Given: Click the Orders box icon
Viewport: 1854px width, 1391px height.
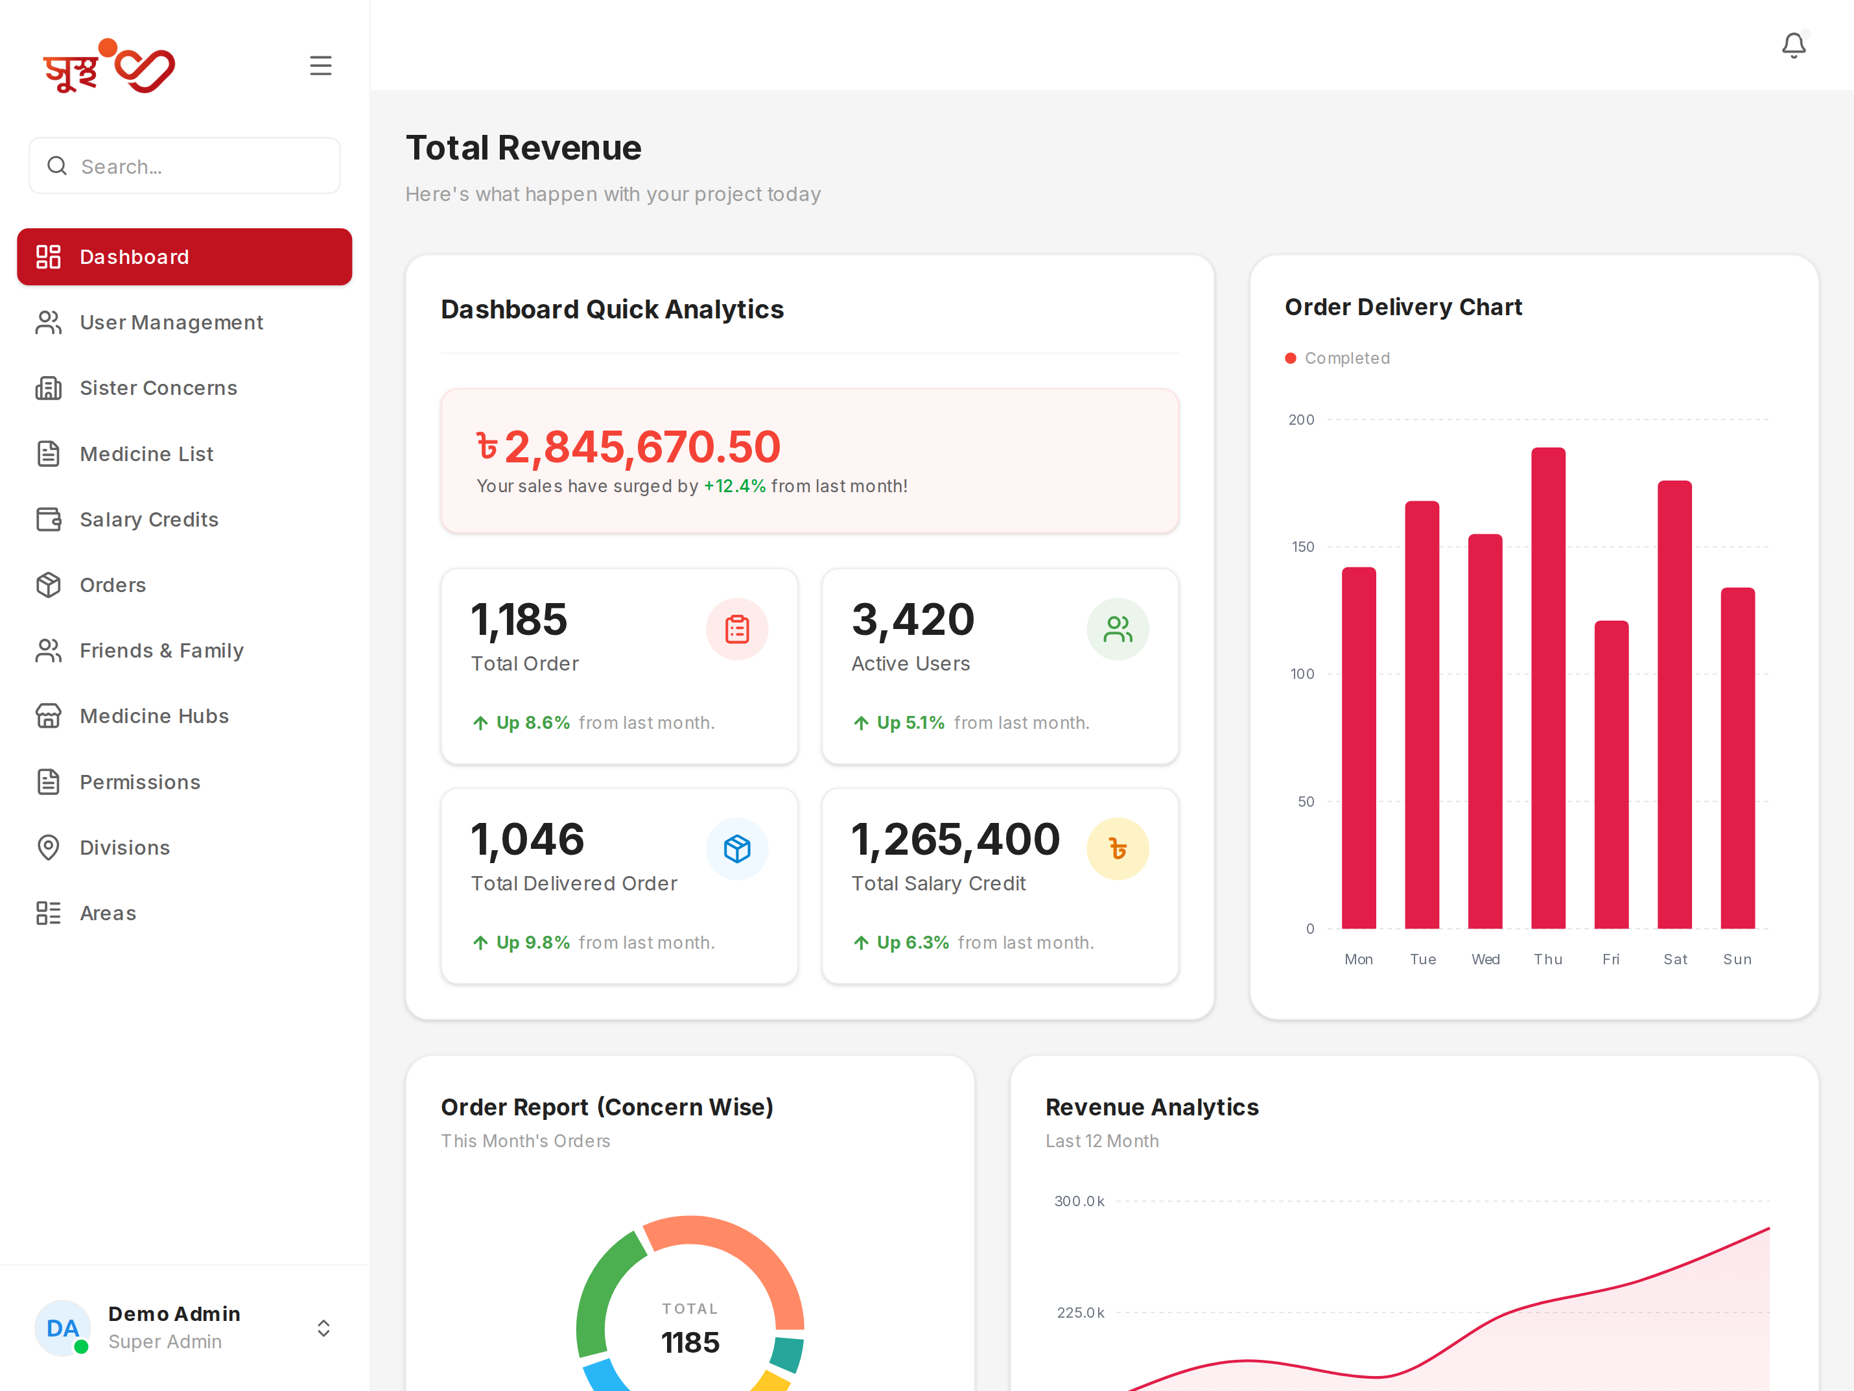Looking at the screenshot, I should [49, 585].
